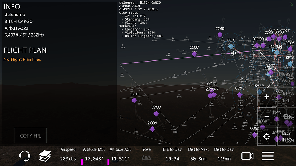This screenshot has height=166, width=296.
Task: Open the MAP INFO button
Action: 286,136
